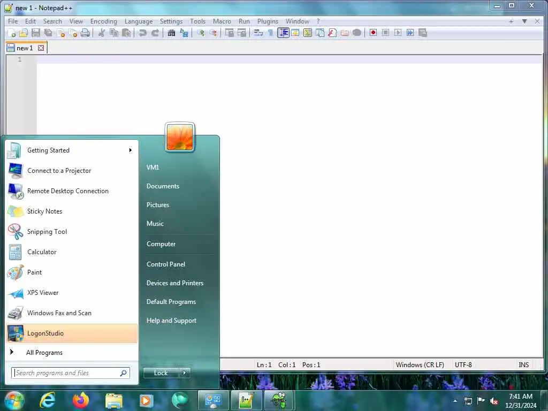
Task: Click the Paste toolbar icon
Action: [x=126, y=33]
